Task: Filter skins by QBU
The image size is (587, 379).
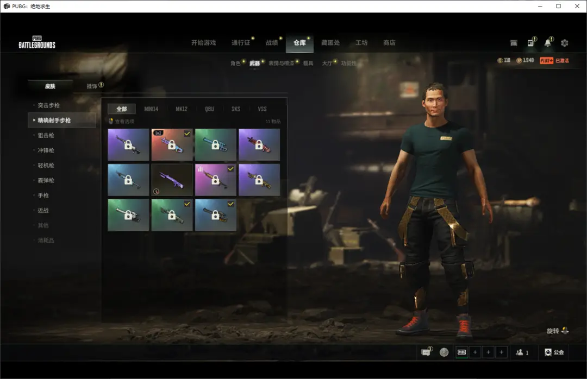Action: point(210,109)
